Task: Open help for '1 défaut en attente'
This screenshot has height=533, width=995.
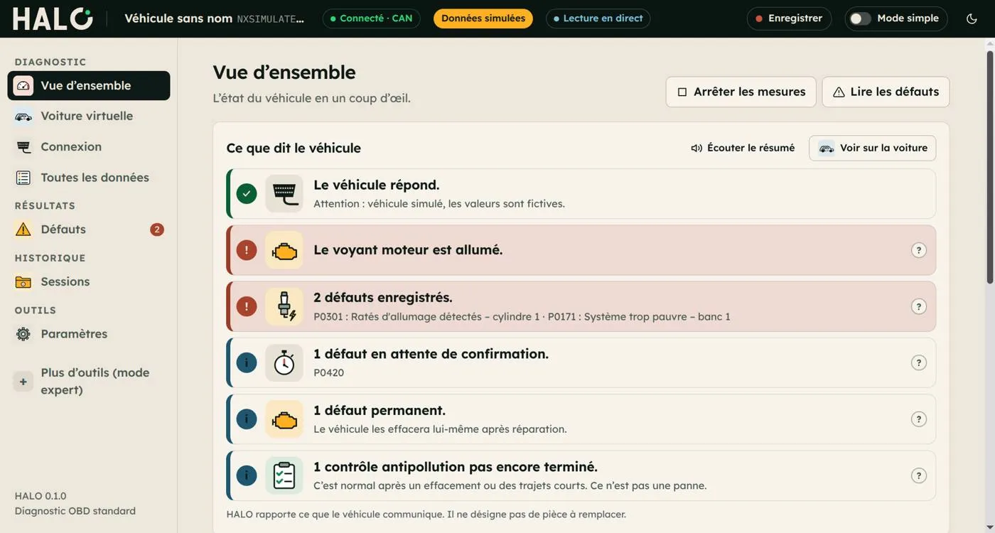Action: coord(919,362)
